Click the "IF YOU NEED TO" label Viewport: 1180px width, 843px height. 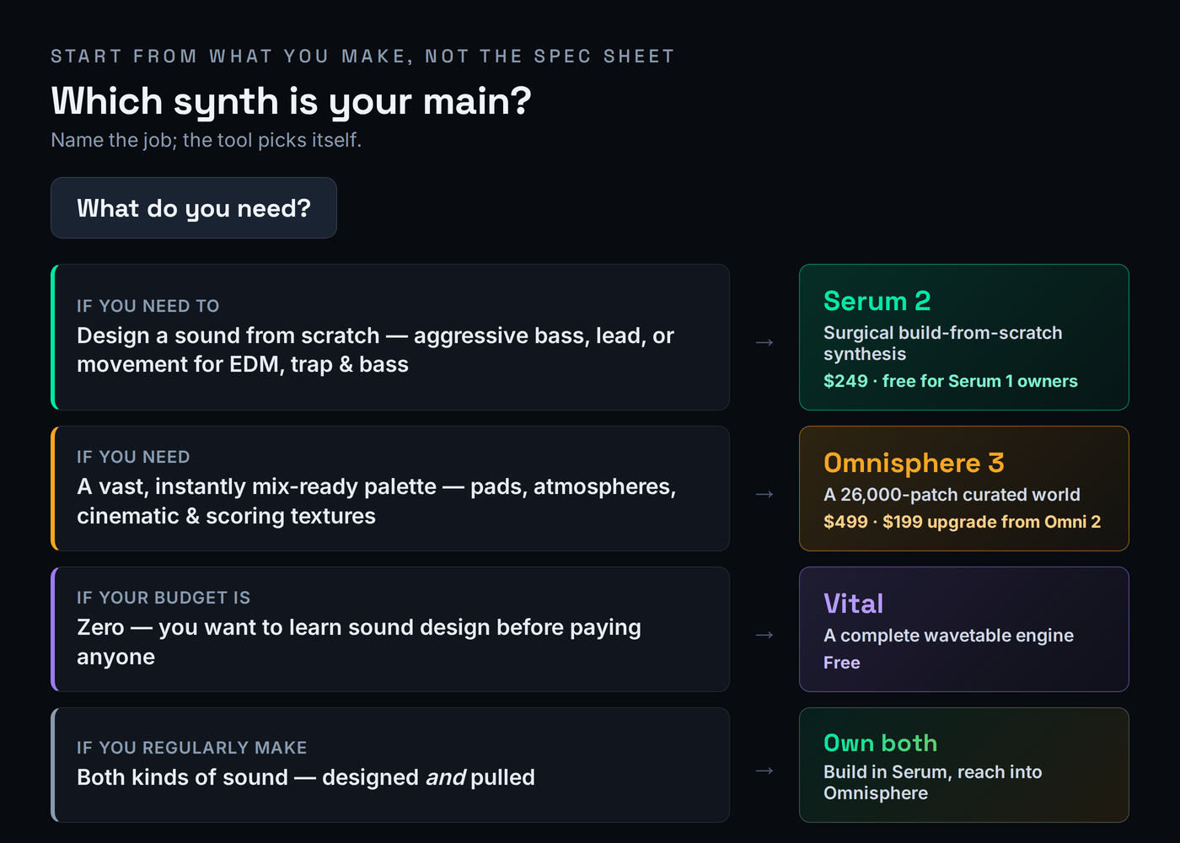coord(147,306)
